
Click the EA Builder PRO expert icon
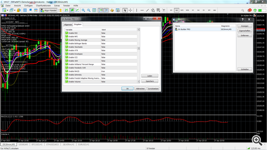pyautogui.click(x=177, y=30)
